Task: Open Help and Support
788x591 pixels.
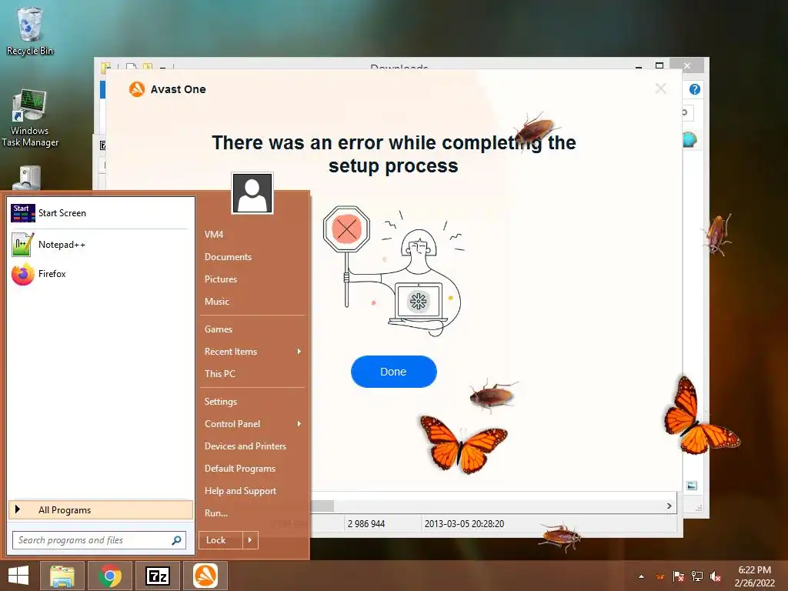Action: click(240, 490)
